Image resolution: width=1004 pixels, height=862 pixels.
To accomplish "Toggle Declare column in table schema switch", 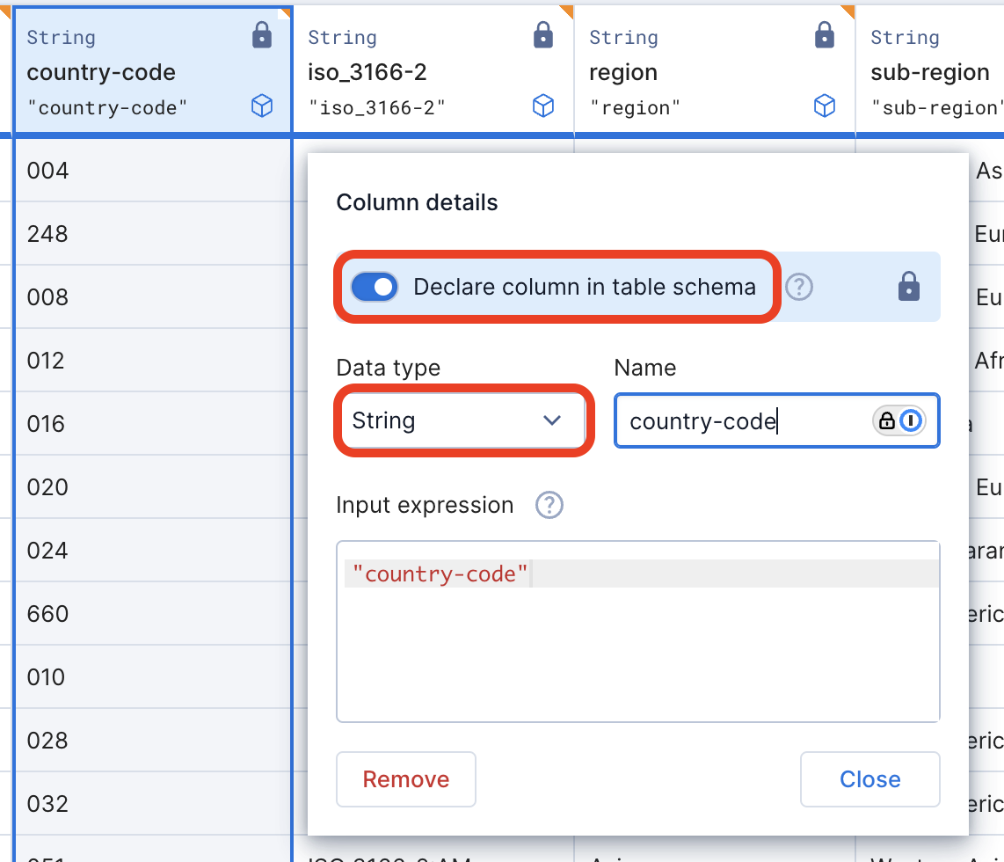I will [375, 287].
